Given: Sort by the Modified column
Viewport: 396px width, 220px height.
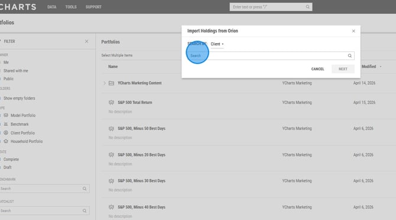Looking at the screenshot, I should (x=369, y=67).
